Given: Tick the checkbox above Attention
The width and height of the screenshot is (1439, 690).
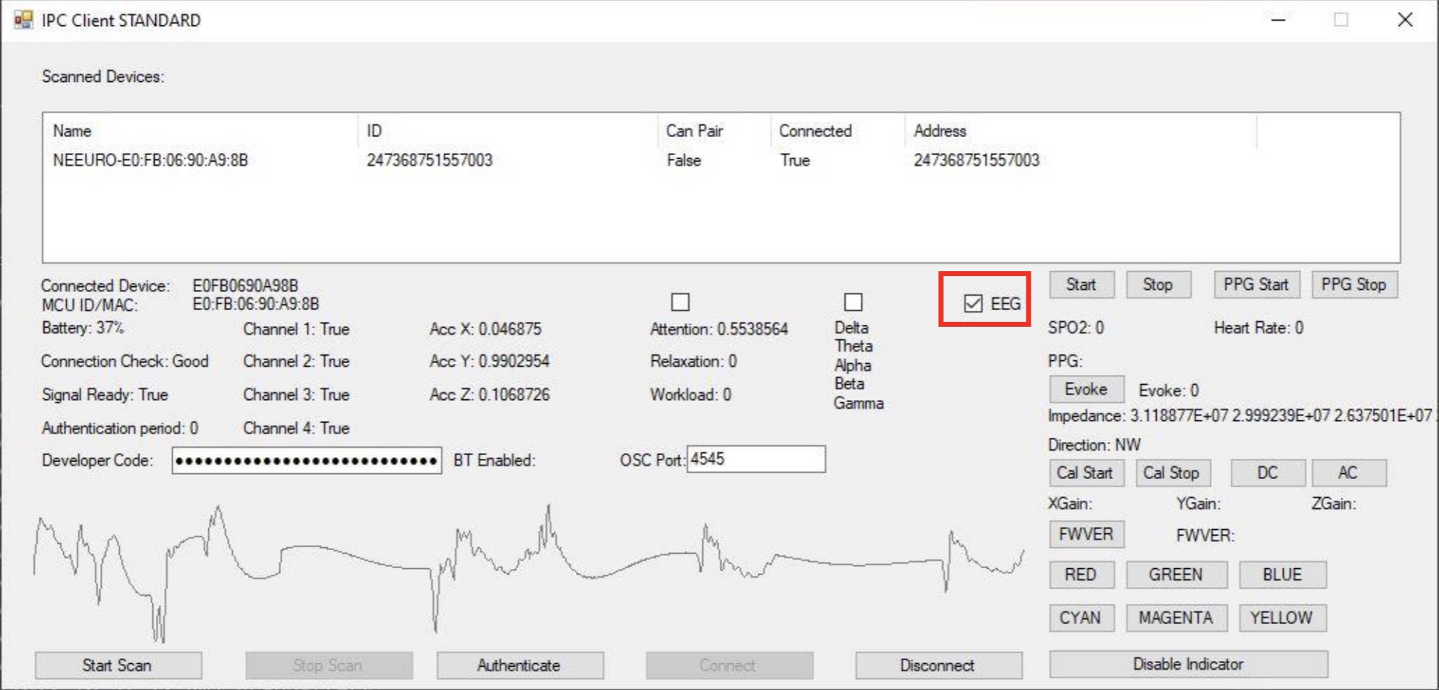Looking at the screenshot, I should [x=680, y=302].
